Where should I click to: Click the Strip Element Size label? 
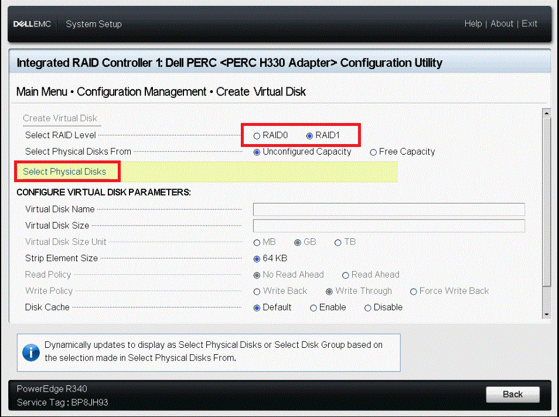[62, 258]
